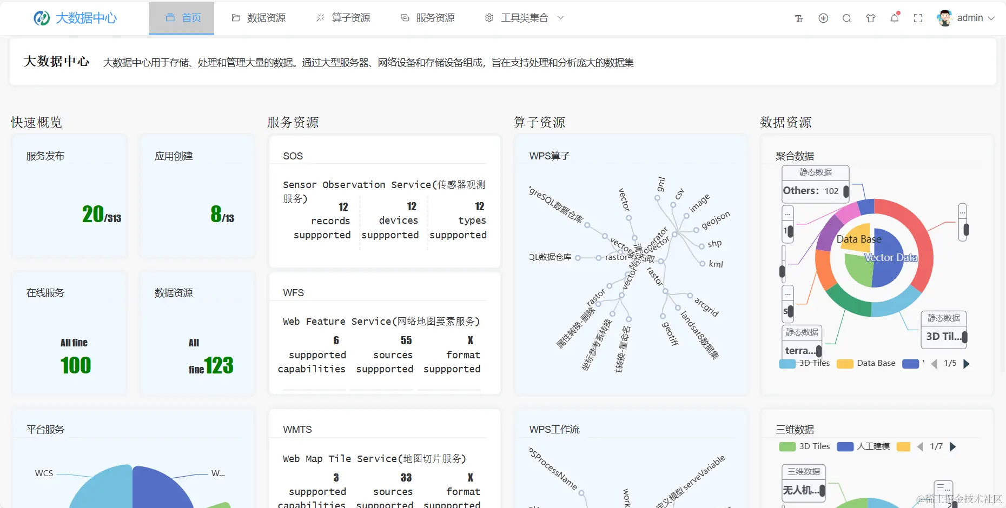
Task: Open the 服务资源 menu
Action: (x=428, y=18)
